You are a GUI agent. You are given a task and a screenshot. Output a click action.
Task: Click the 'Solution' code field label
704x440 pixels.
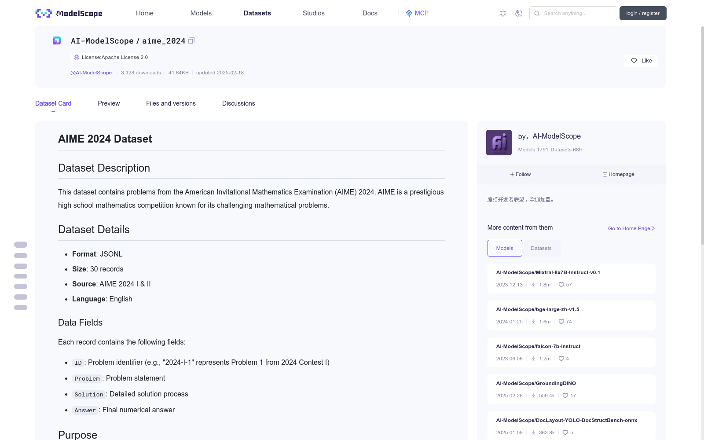pyautogui.click(x=89, y=395)
